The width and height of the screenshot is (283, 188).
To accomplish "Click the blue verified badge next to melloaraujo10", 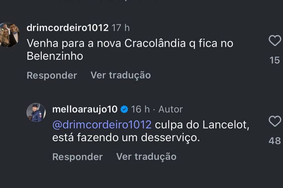I will [124, 109].
